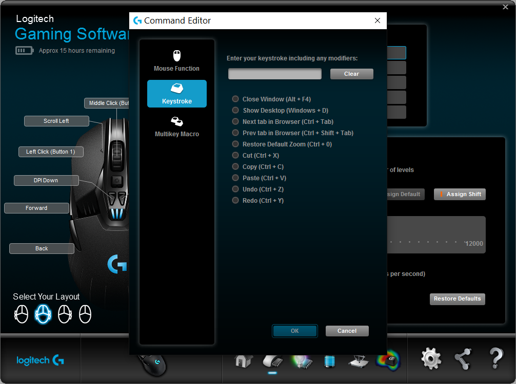This screenshot has height=384, width=516.
Task: Select the third mouse layout icon
Action: pyautogui.click(x=65, y=314)
